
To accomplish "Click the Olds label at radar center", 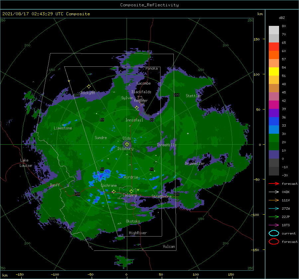I will (x=127, y=138).
